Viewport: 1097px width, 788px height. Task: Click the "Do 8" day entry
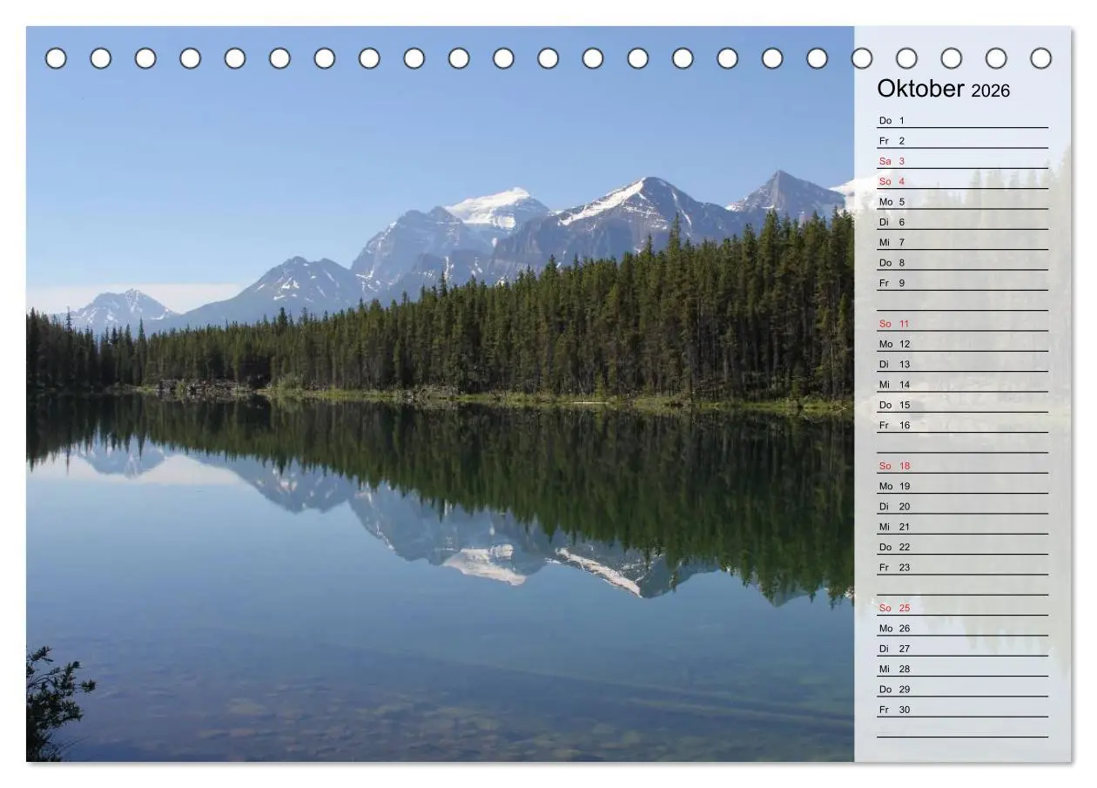962,262
